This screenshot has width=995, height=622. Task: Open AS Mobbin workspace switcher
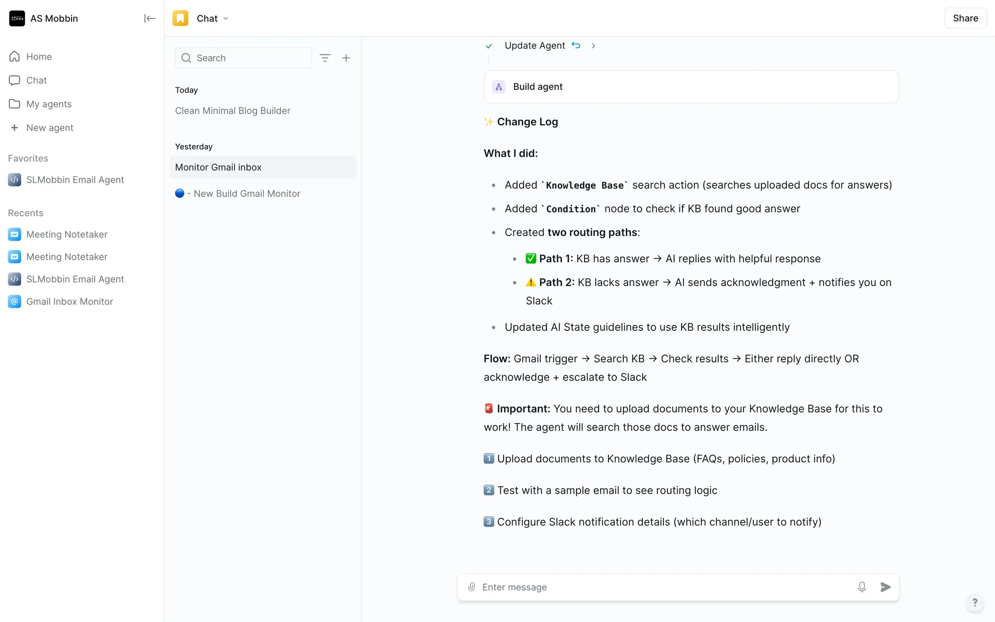pyautogui.click(x=44, y=19)
